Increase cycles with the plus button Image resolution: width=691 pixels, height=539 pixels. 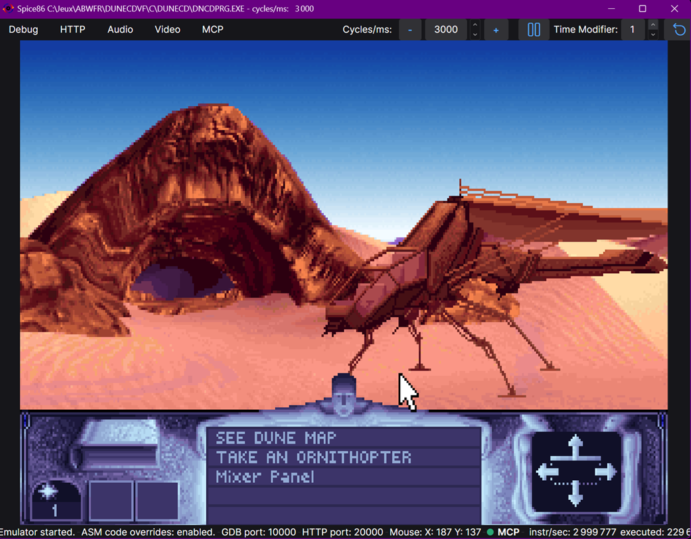point(496,30)
